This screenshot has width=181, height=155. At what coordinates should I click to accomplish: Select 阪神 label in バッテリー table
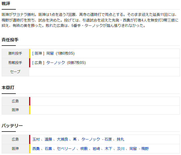point(15,149)
